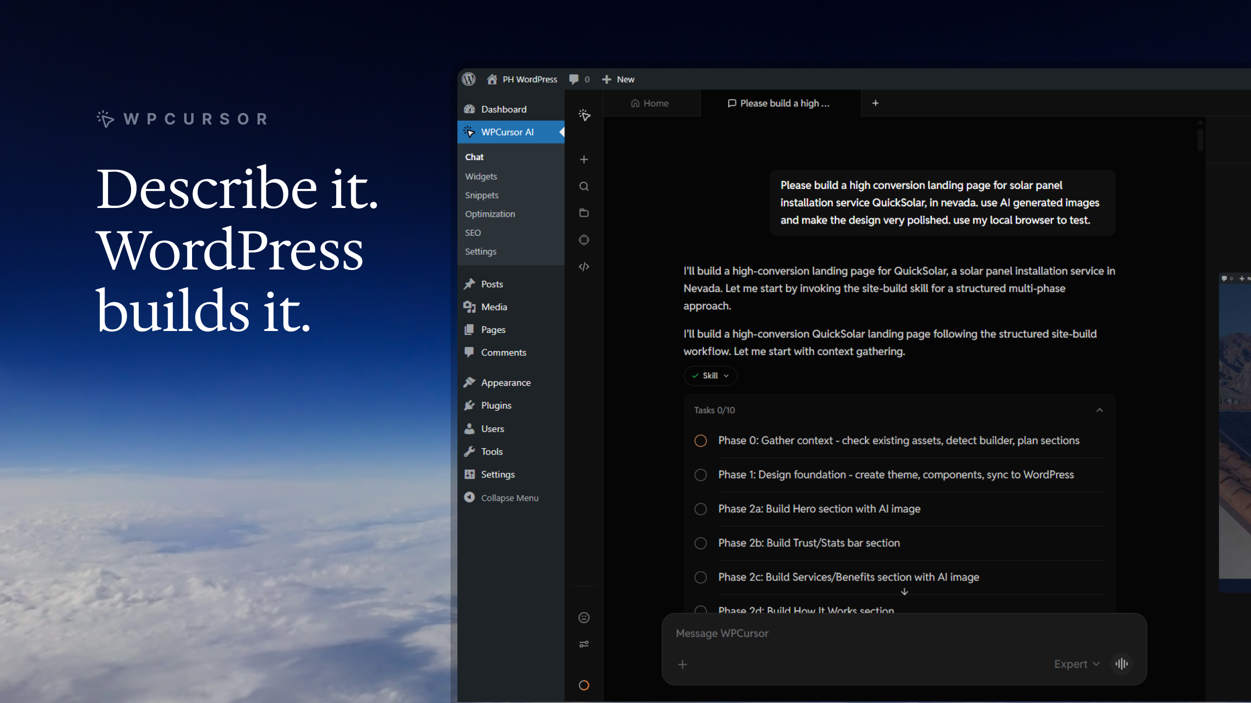Expand the Skill dropdown

pos(711,375)
